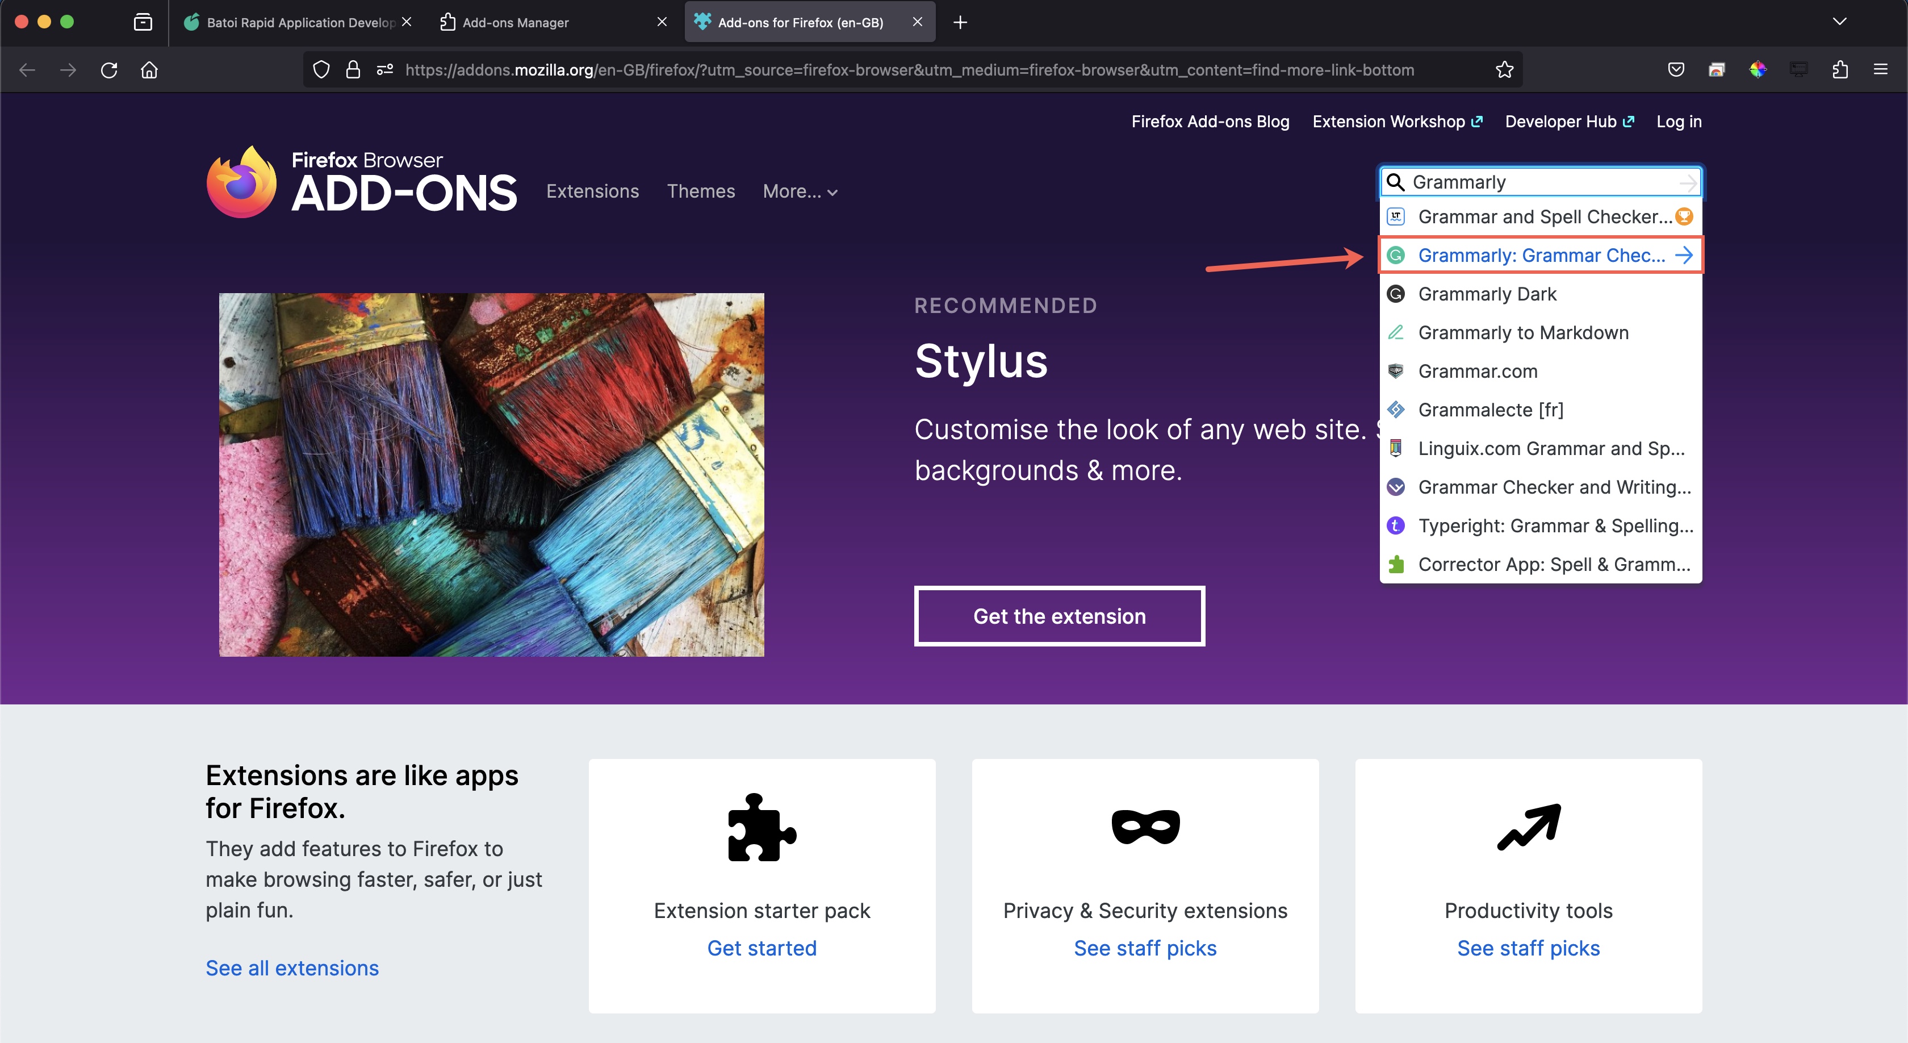Viewport: 1908px width, 1043px height.
Task: Choose the Grammarly Dark suggestion
Action: pos(1541,294)
